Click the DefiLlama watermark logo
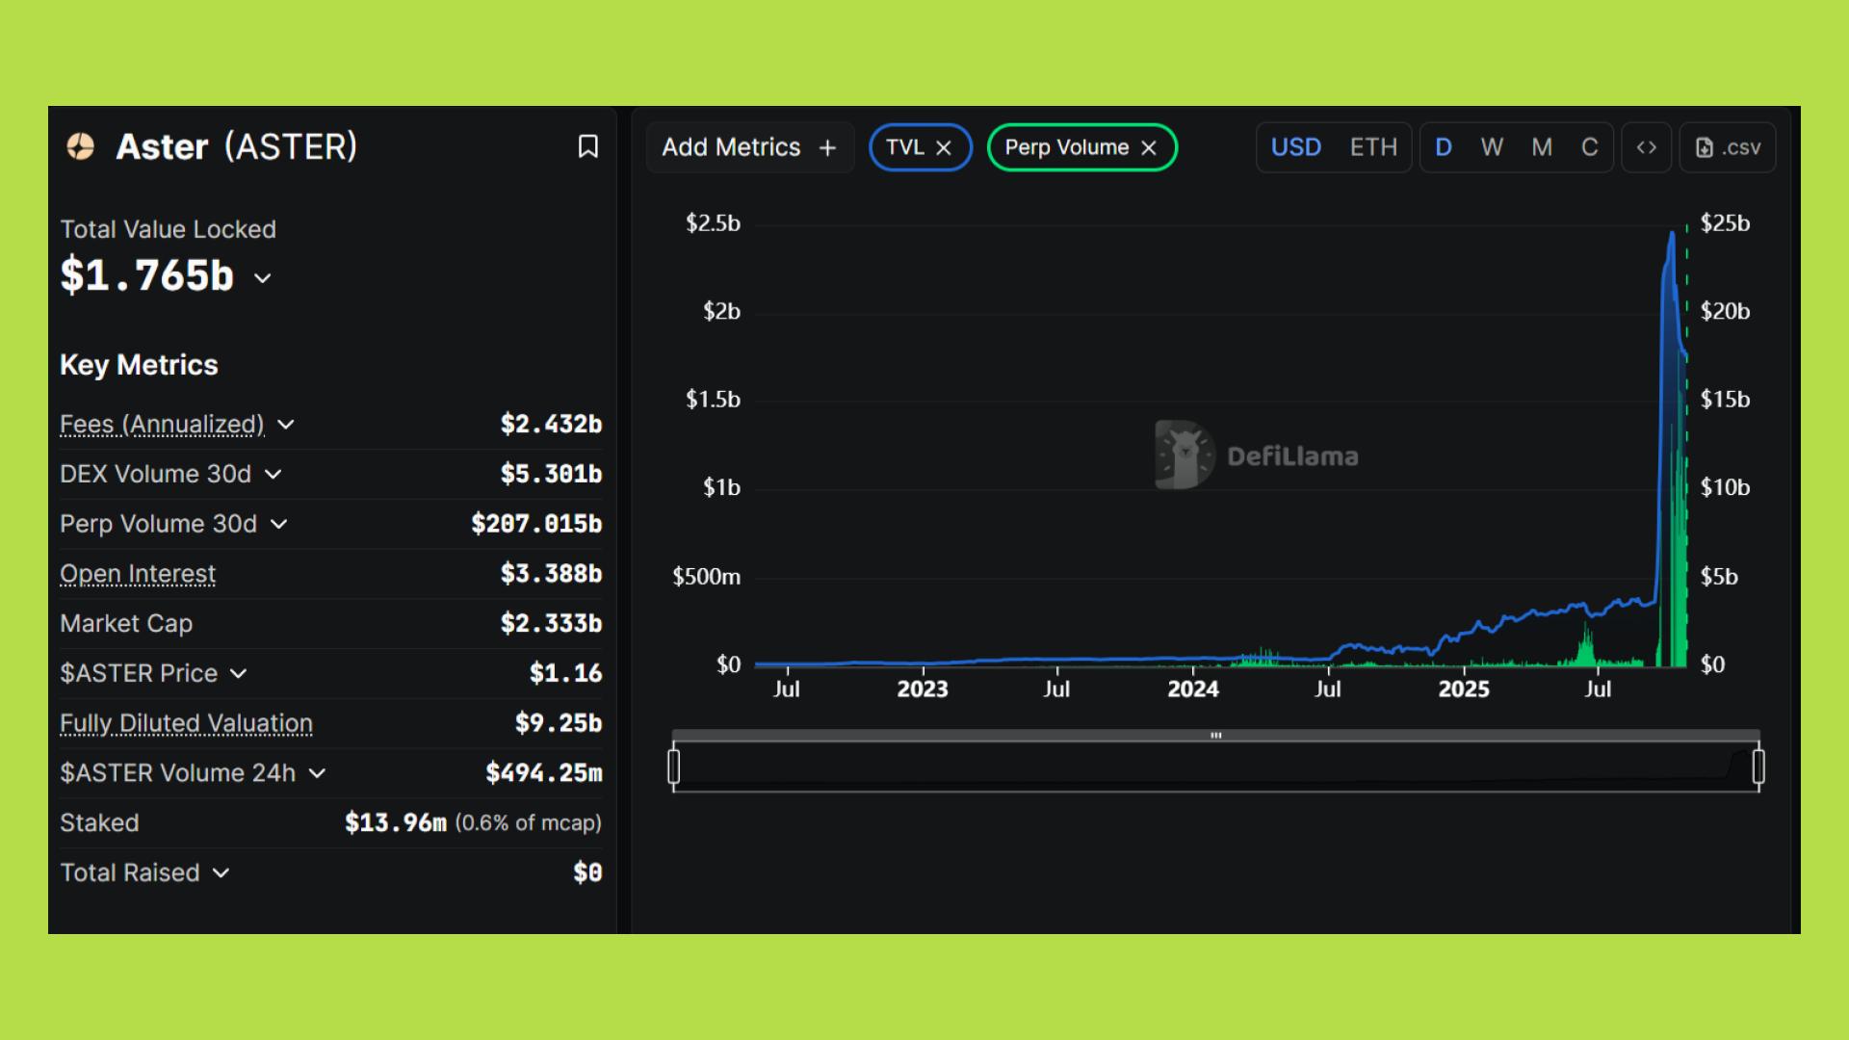The height and width of the screenshot is (1040, 1849). (1184, 455)
